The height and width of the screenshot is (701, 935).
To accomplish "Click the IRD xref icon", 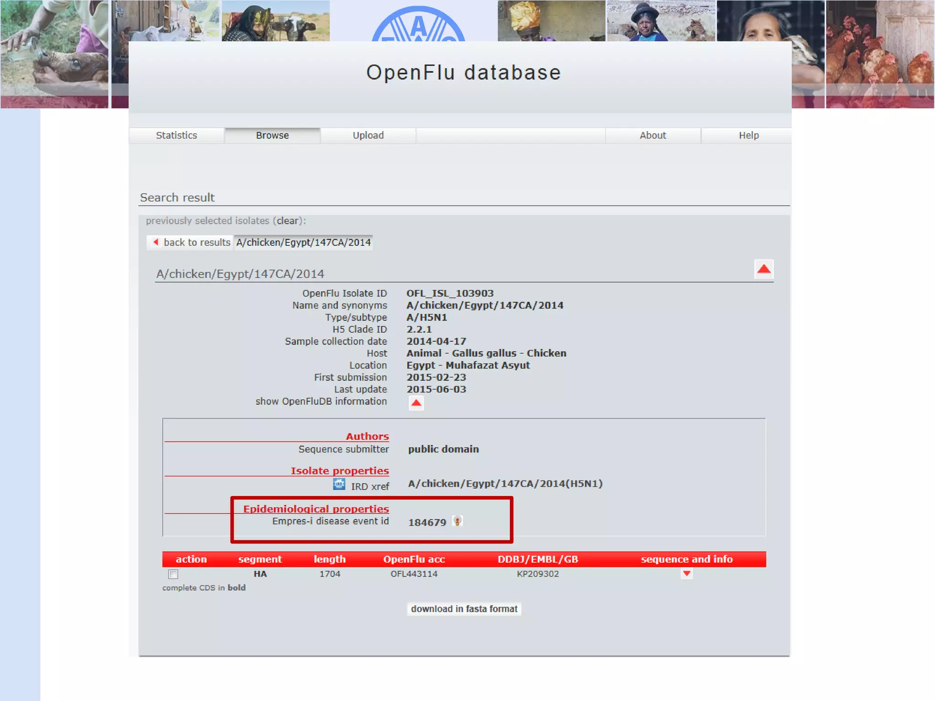I will (339, 484).
